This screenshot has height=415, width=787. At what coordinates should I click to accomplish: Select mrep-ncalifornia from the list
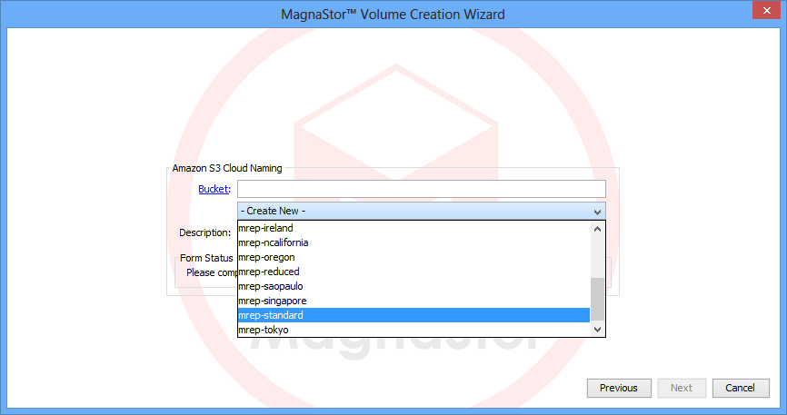pyautogui.click(x=413, y=242)
